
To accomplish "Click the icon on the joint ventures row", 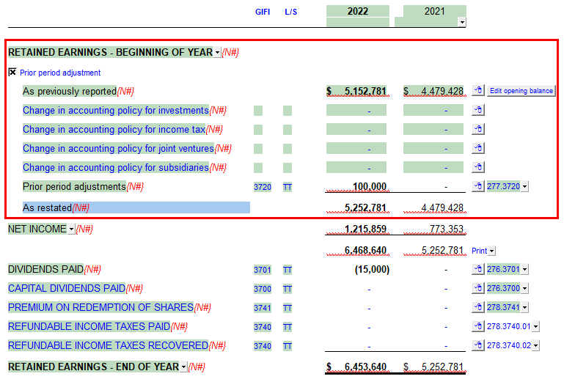I will click(477, 148).
